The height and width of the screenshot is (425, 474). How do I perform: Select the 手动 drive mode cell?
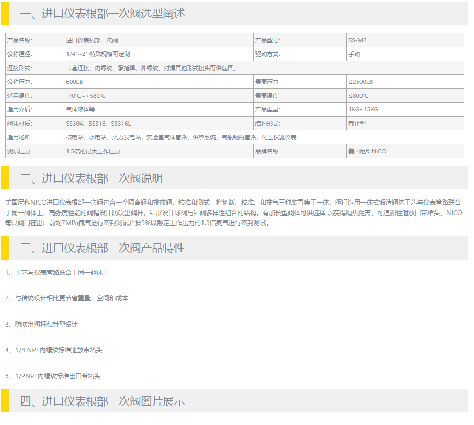(354, 54)
